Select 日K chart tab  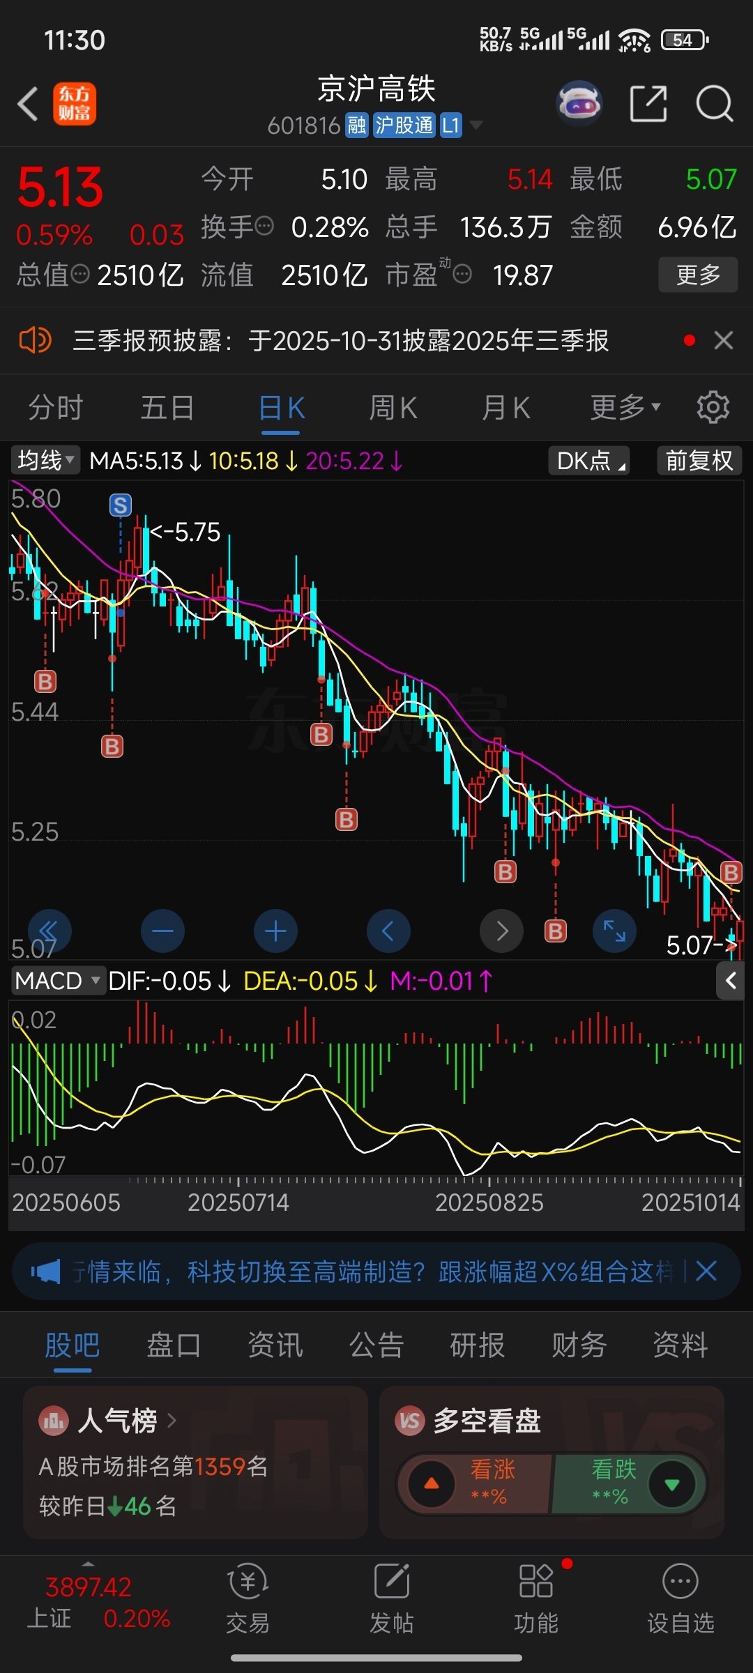tap(282, 408)
